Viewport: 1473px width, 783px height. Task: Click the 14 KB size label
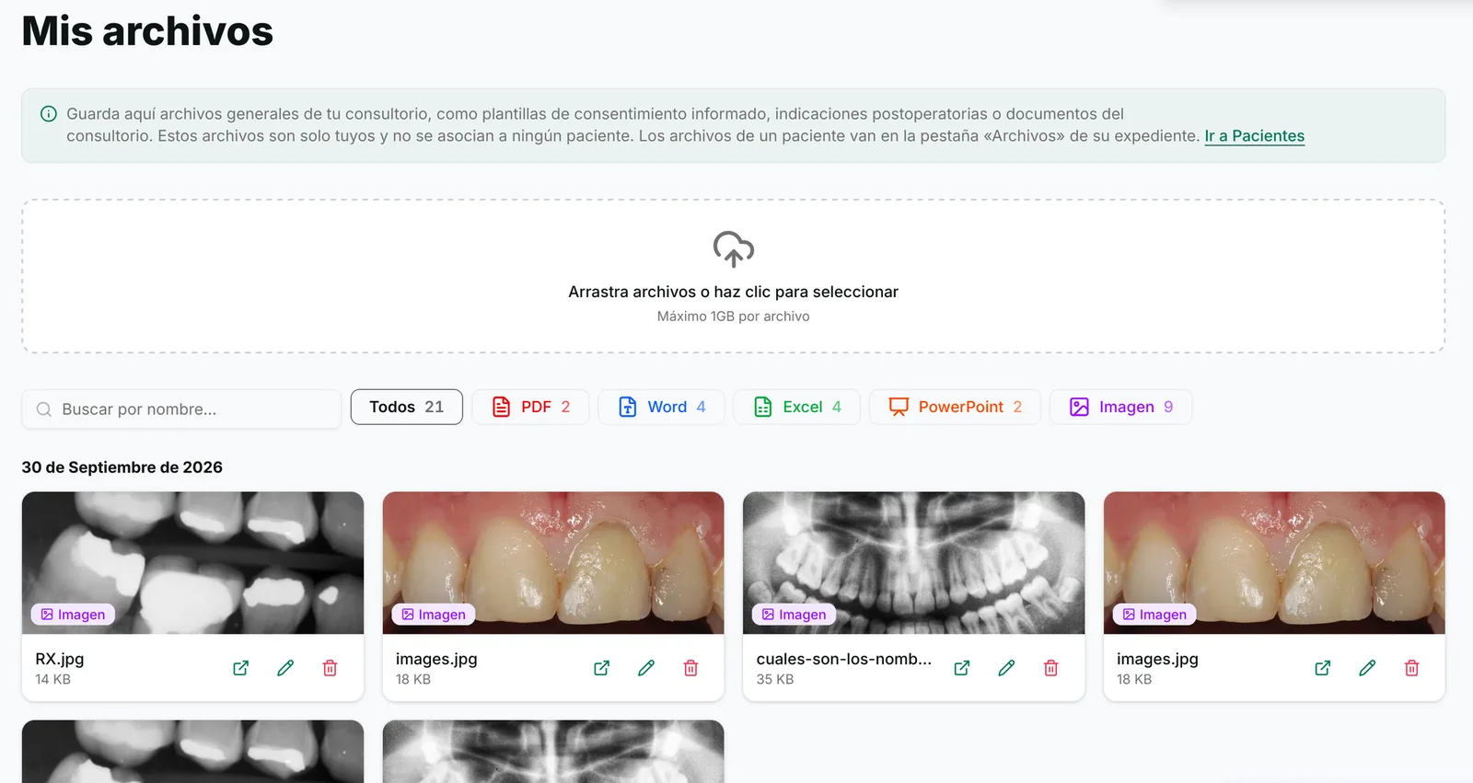pos(52,679)
